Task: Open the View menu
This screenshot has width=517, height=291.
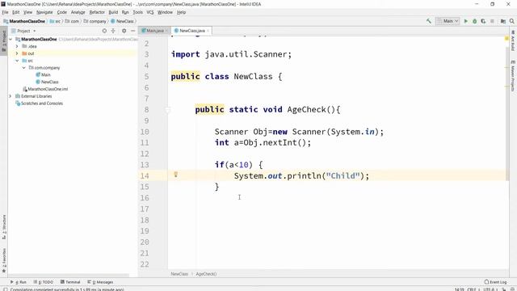Action: 27,12
